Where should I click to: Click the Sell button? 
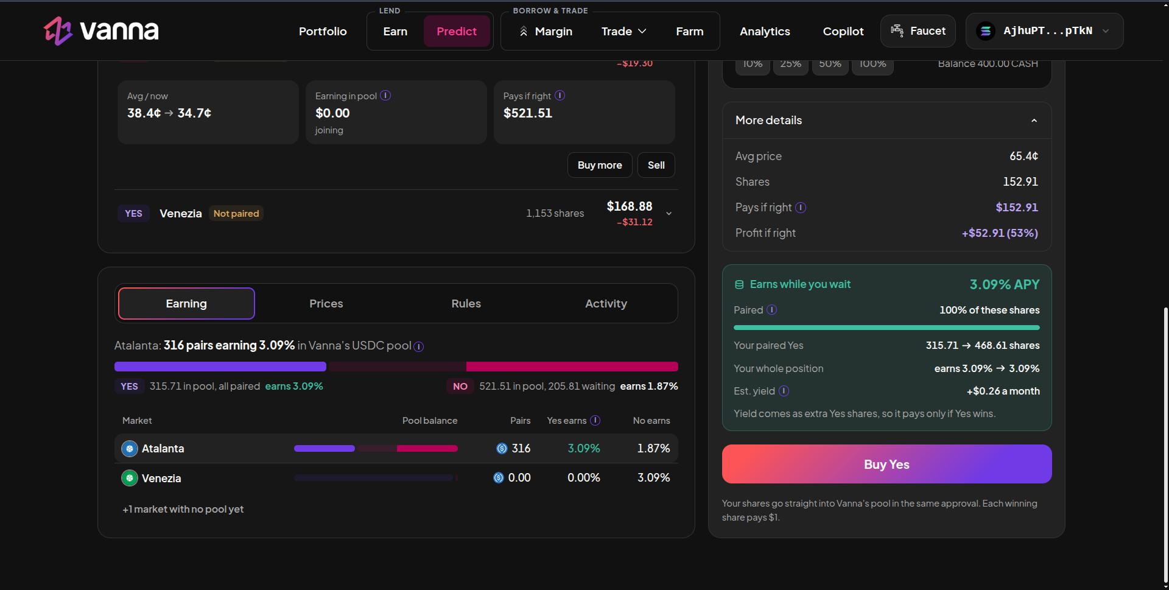pyautogui.click(x=656, y=165)
